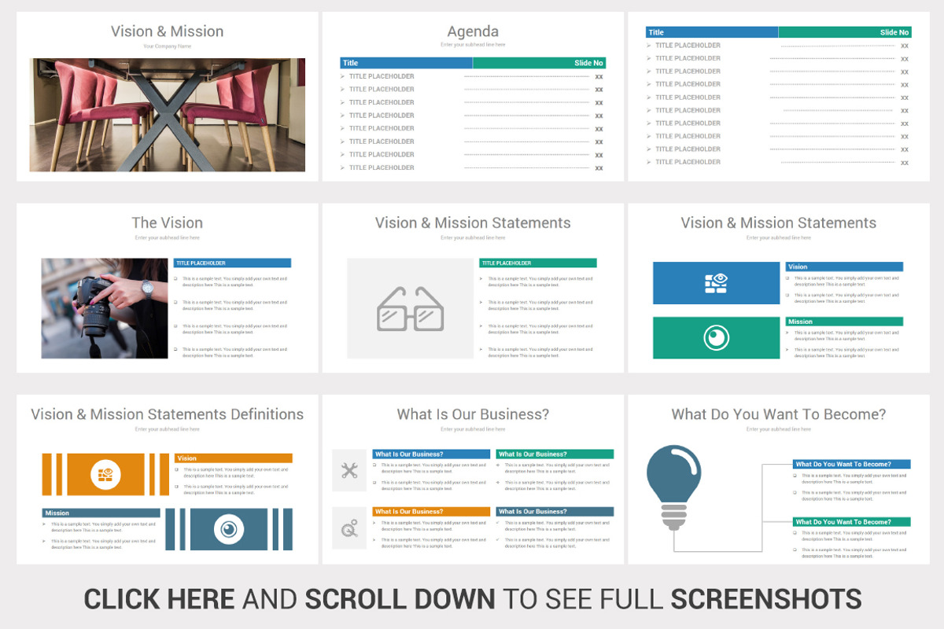
Task: Click the brick wall eye icon in the blue box
Action: tap(716, 283)
